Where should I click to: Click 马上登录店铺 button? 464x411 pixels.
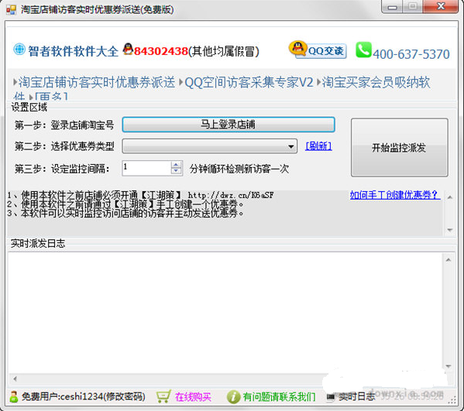(229, 125)
